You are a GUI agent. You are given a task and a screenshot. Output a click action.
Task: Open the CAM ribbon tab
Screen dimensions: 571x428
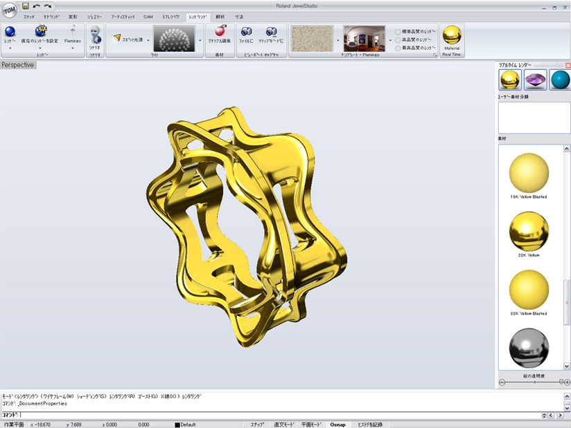click(x=148, y=16)
